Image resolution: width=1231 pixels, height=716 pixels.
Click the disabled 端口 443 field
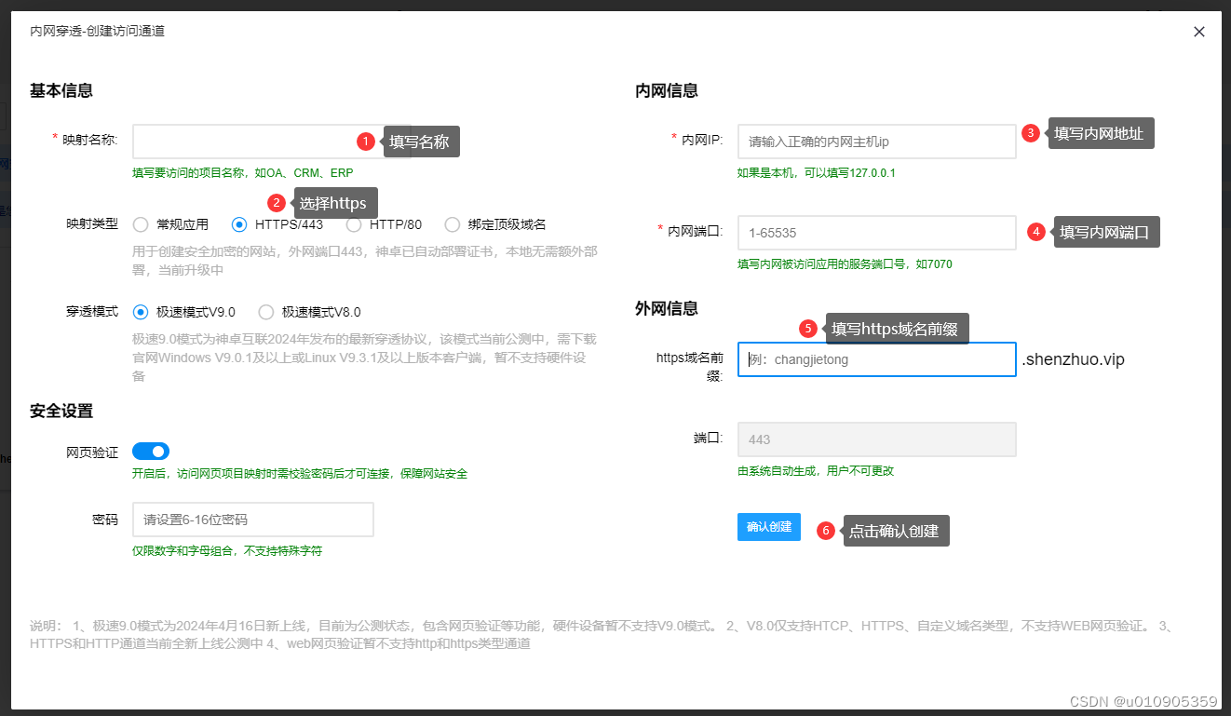(x=877, y=439)
